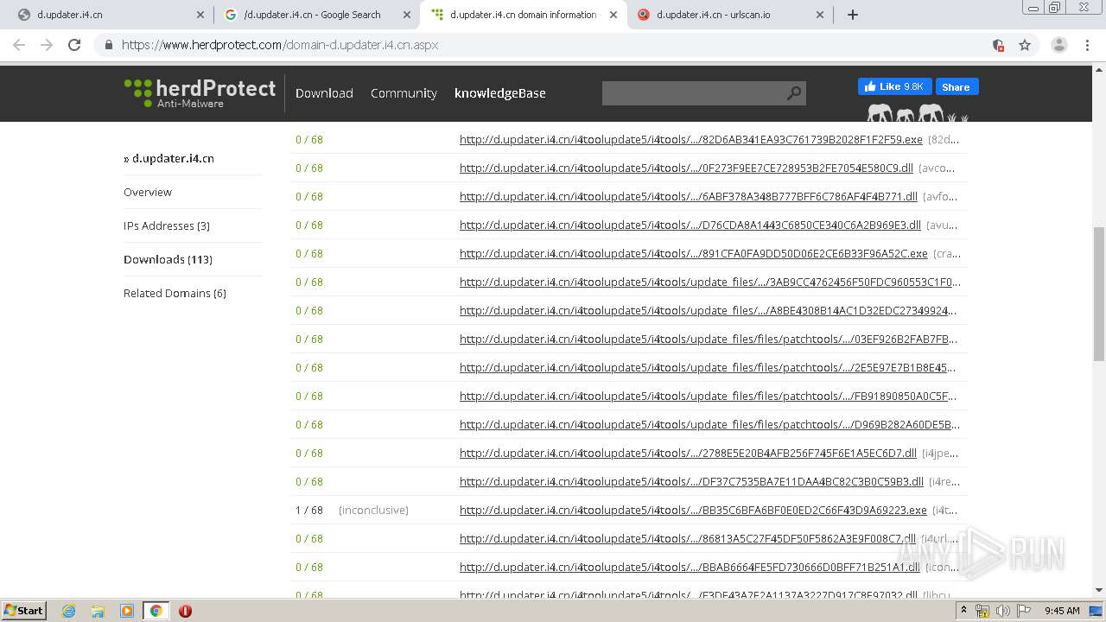Click the search magnifier icon on herdProtect

(x=793, y=93)
